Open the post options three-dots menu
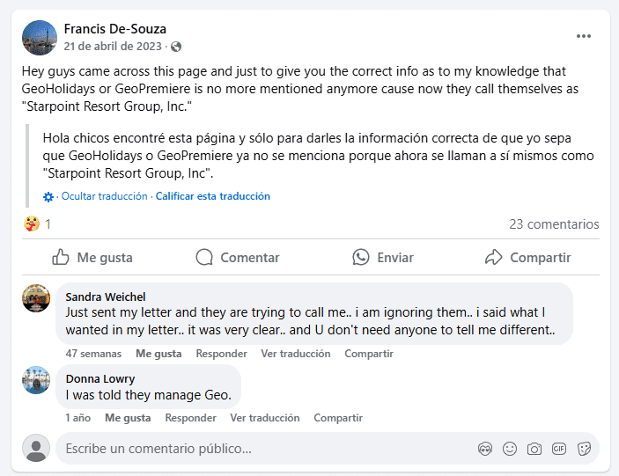The image size is (619, 476). click(x=584, y=36)
